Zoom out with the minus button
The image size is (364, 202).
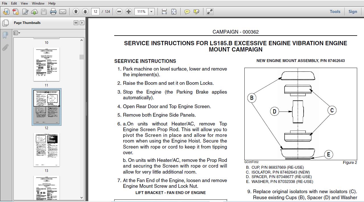point(119,12)
